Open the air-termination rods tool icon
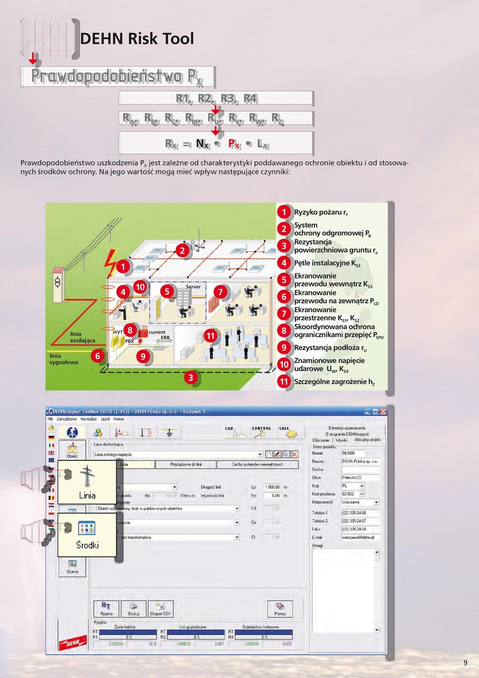This screenshot has height=678, width=479. pyautogui.click(x=146, y=432)
